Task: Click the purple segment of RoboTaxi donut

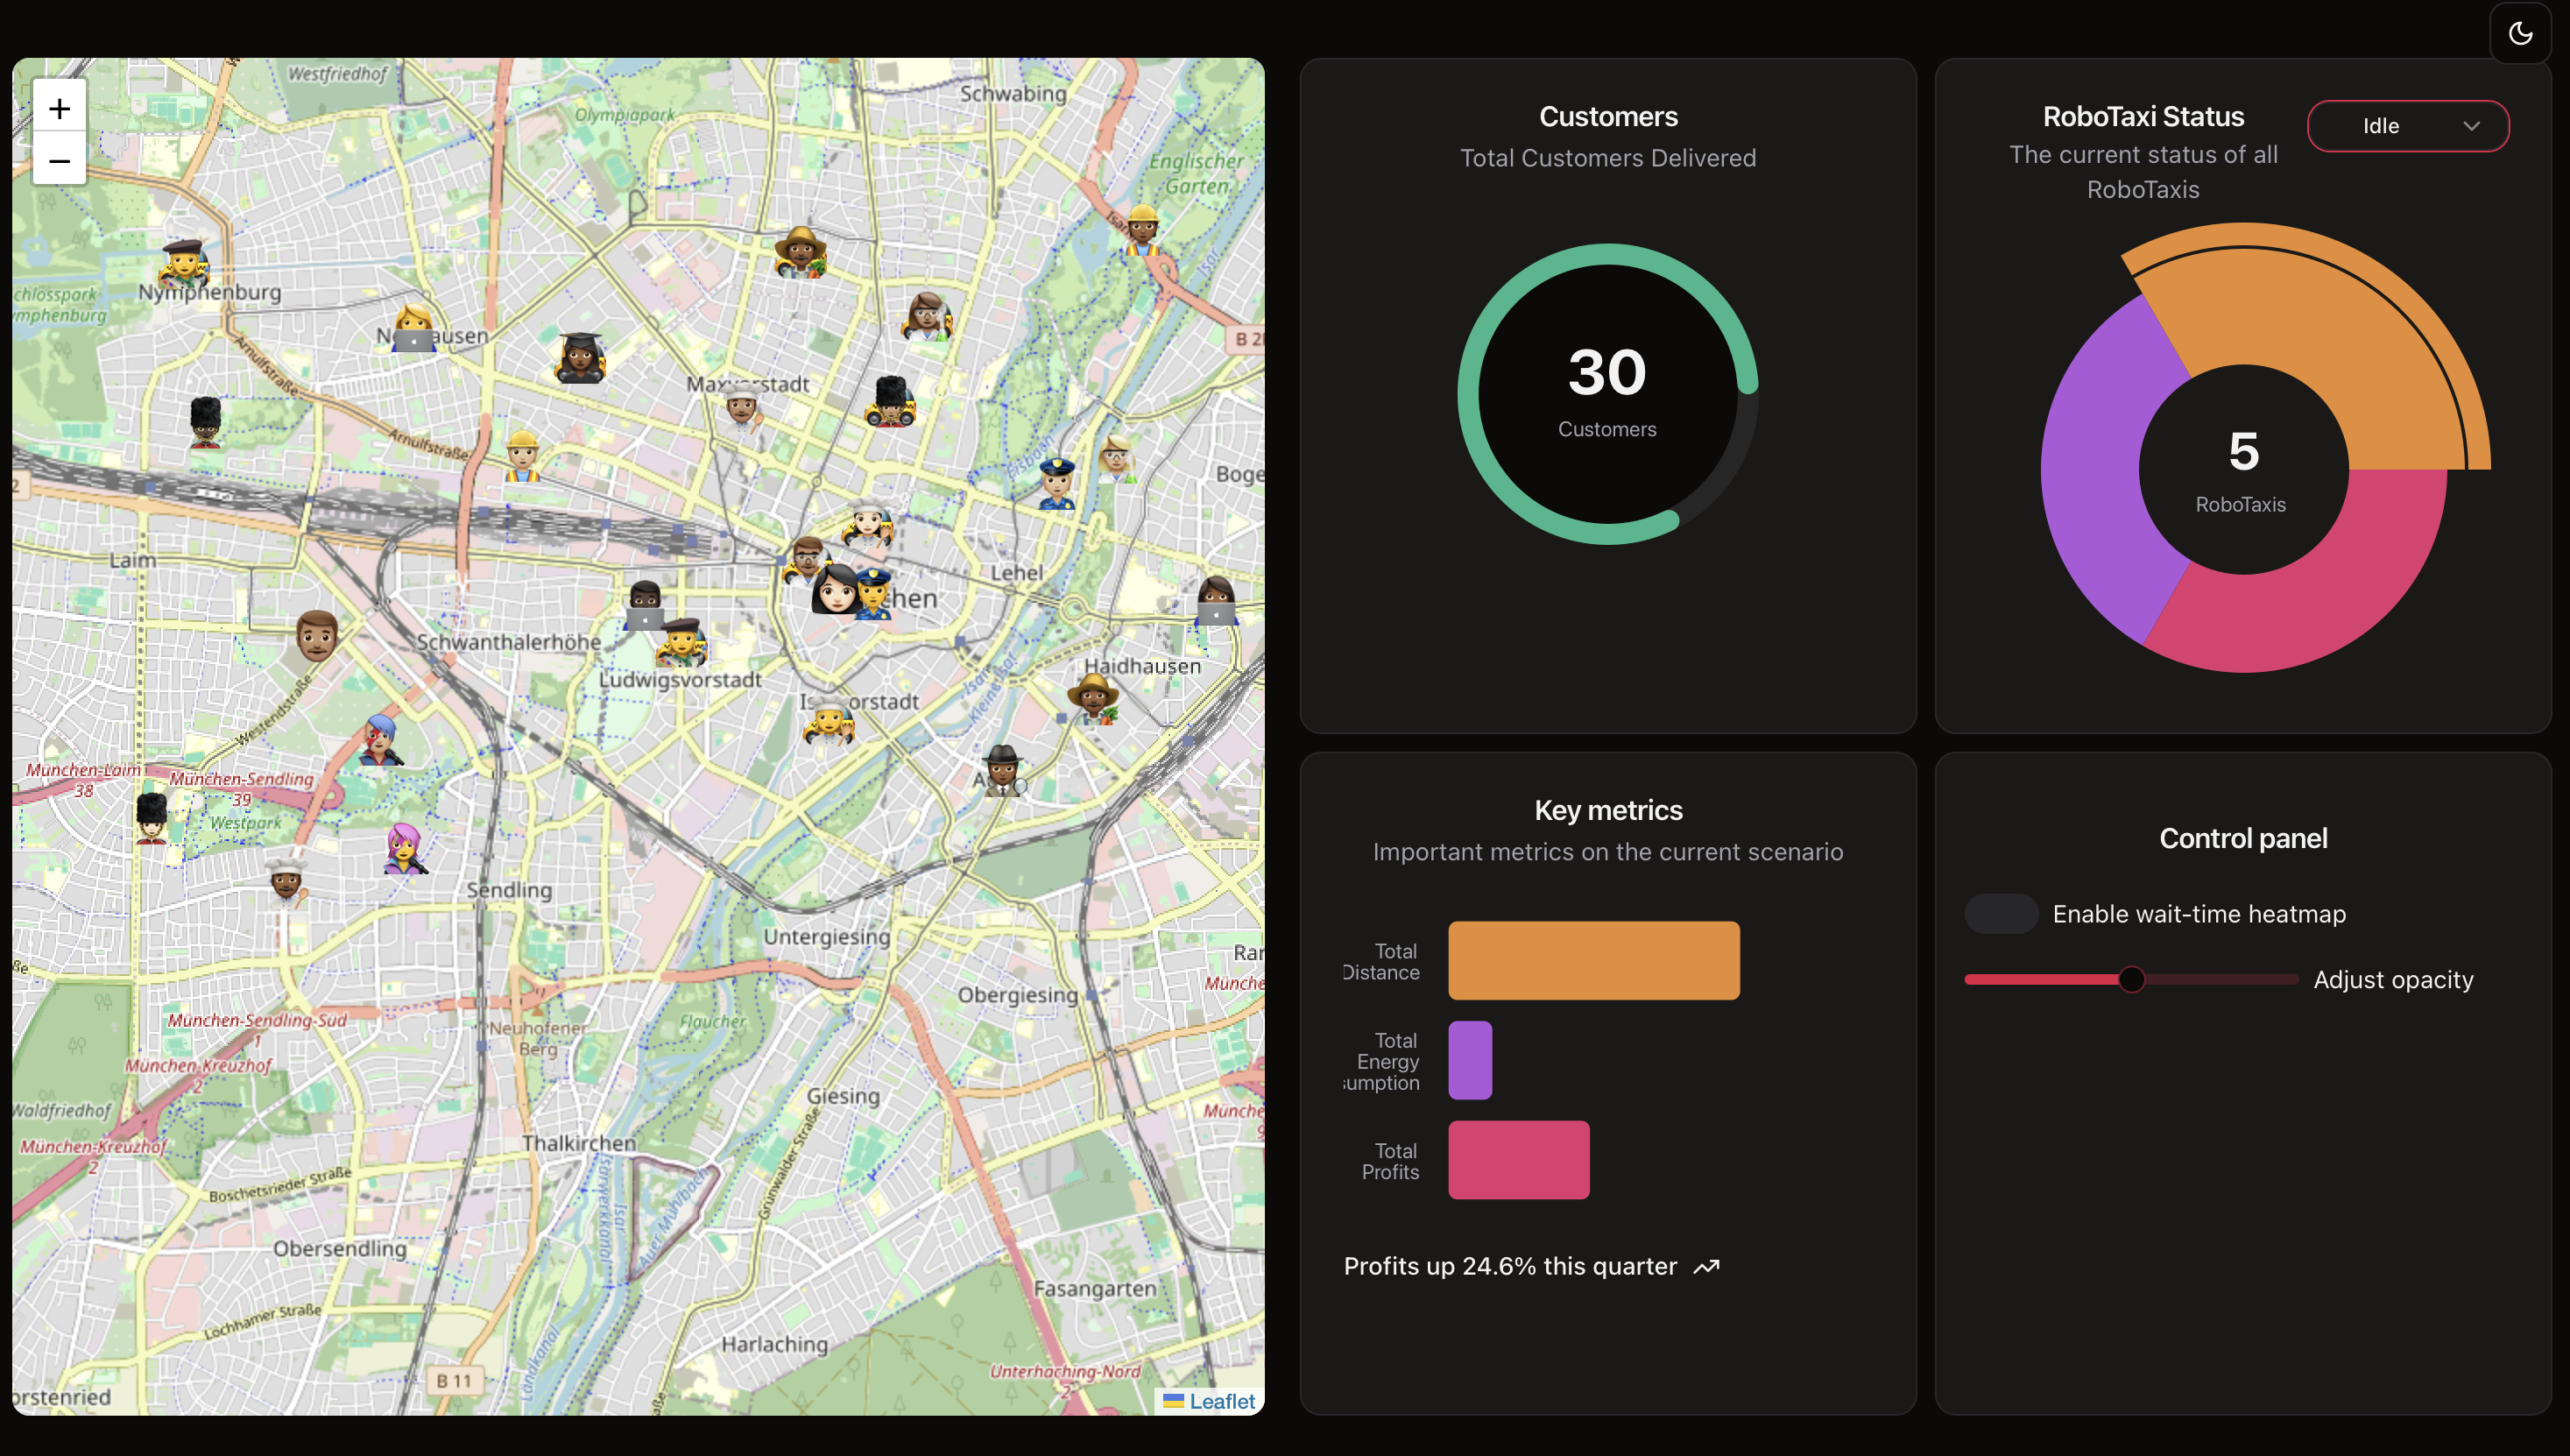Action: pyautogui.click(x=2091, y=470)
